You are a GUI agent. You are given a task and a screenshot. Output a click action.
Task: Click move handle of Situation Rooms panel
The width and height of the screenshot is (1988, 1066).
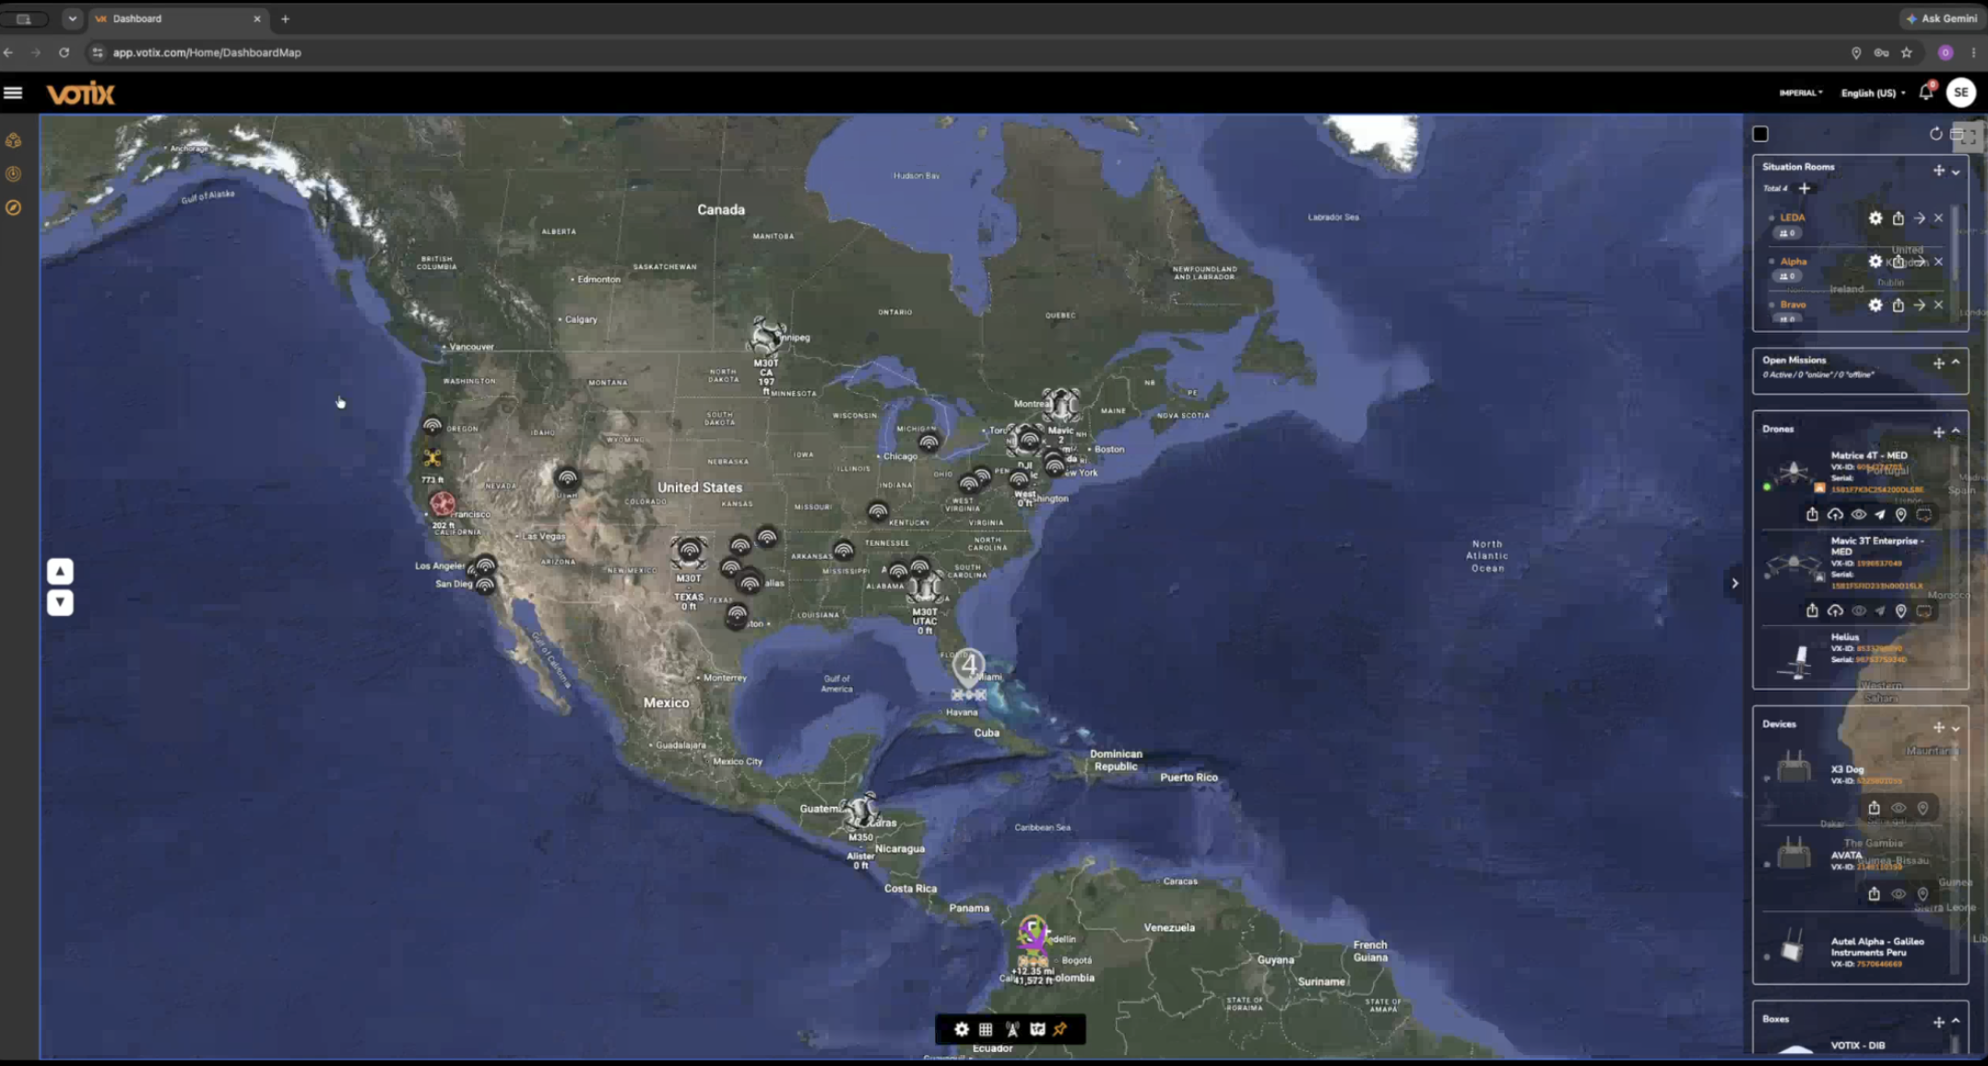1939,171
